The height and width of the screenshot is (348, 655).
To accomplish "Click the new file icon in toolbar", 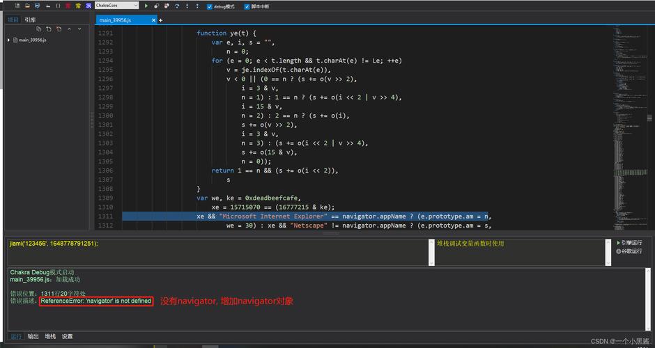I will pos(17,6).
